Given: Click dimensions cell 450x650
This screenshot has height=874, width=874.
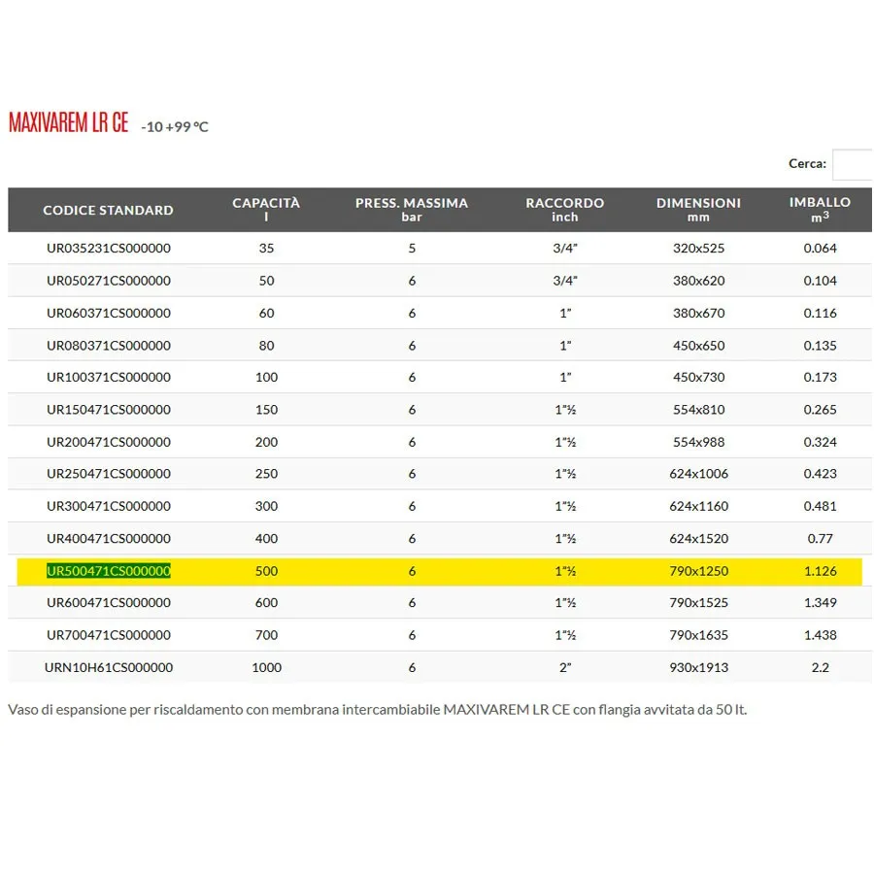Looking at the screenshot, I should pyautogui.click(x=698, y=345).
